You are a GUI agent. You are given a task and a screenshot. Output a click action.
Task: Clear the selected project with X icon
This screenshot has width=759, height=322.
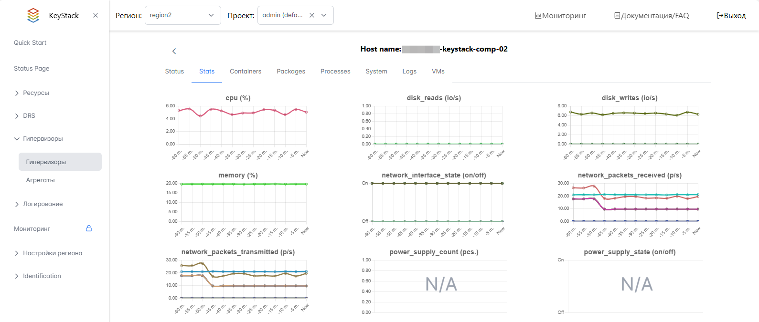pos(312,15)
